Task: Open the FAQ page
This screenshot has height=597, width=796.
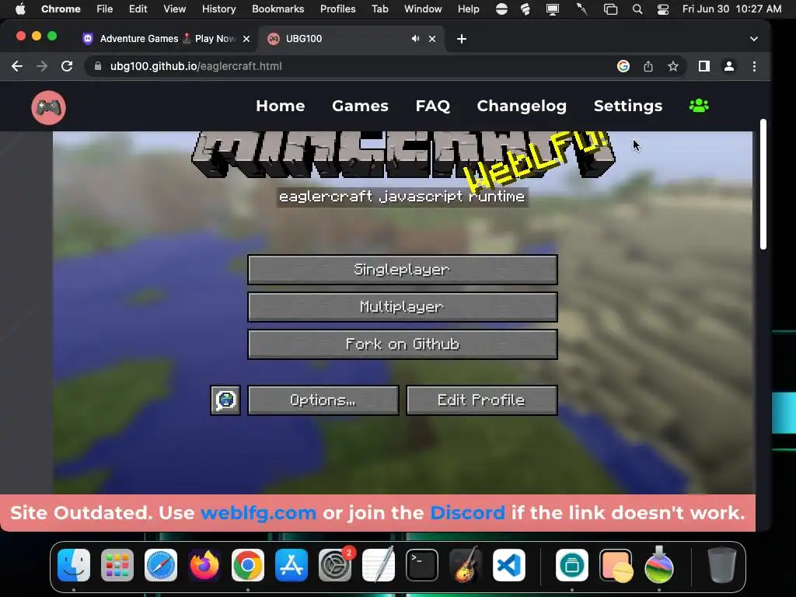Action: pyautogui.click(x=432, y=106)
